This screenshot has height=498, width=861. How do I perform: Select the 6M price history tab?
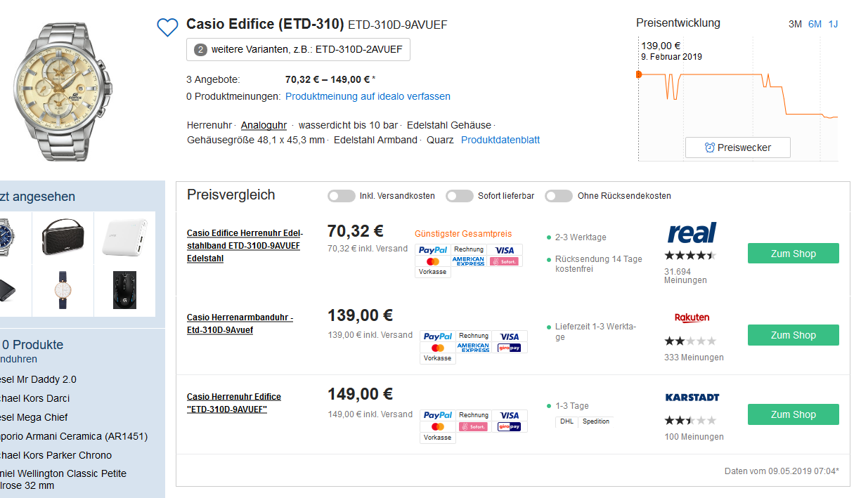pyautogui.click(x=815, y=24)
